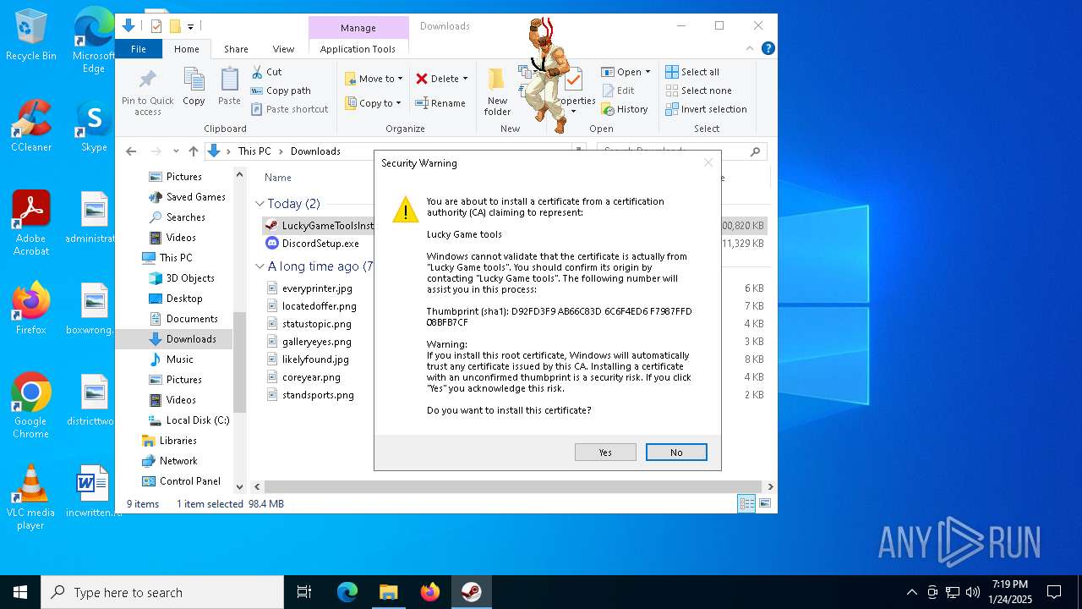The image size is (1082, 609).
Task: Switch to the Share ribbon tab
Action: pyautogui.click(x=236, y=49)
